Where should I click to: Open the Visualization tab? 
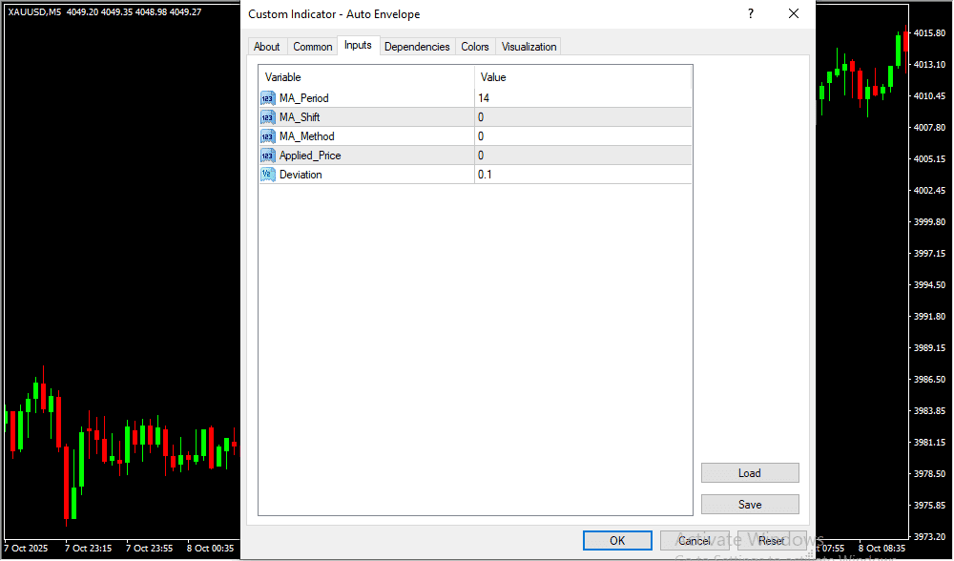[529, 47]
